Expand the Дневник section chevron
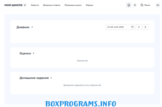The image size is (162, 107). coord(32,27)
